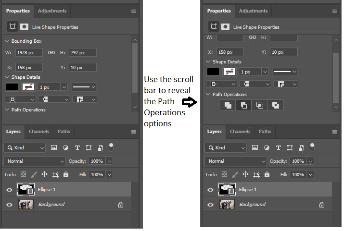The width and height of the screenshot is (356, 231).
Task: Collapse Shape Details section in left panel
Action: [x=7, y=77]
